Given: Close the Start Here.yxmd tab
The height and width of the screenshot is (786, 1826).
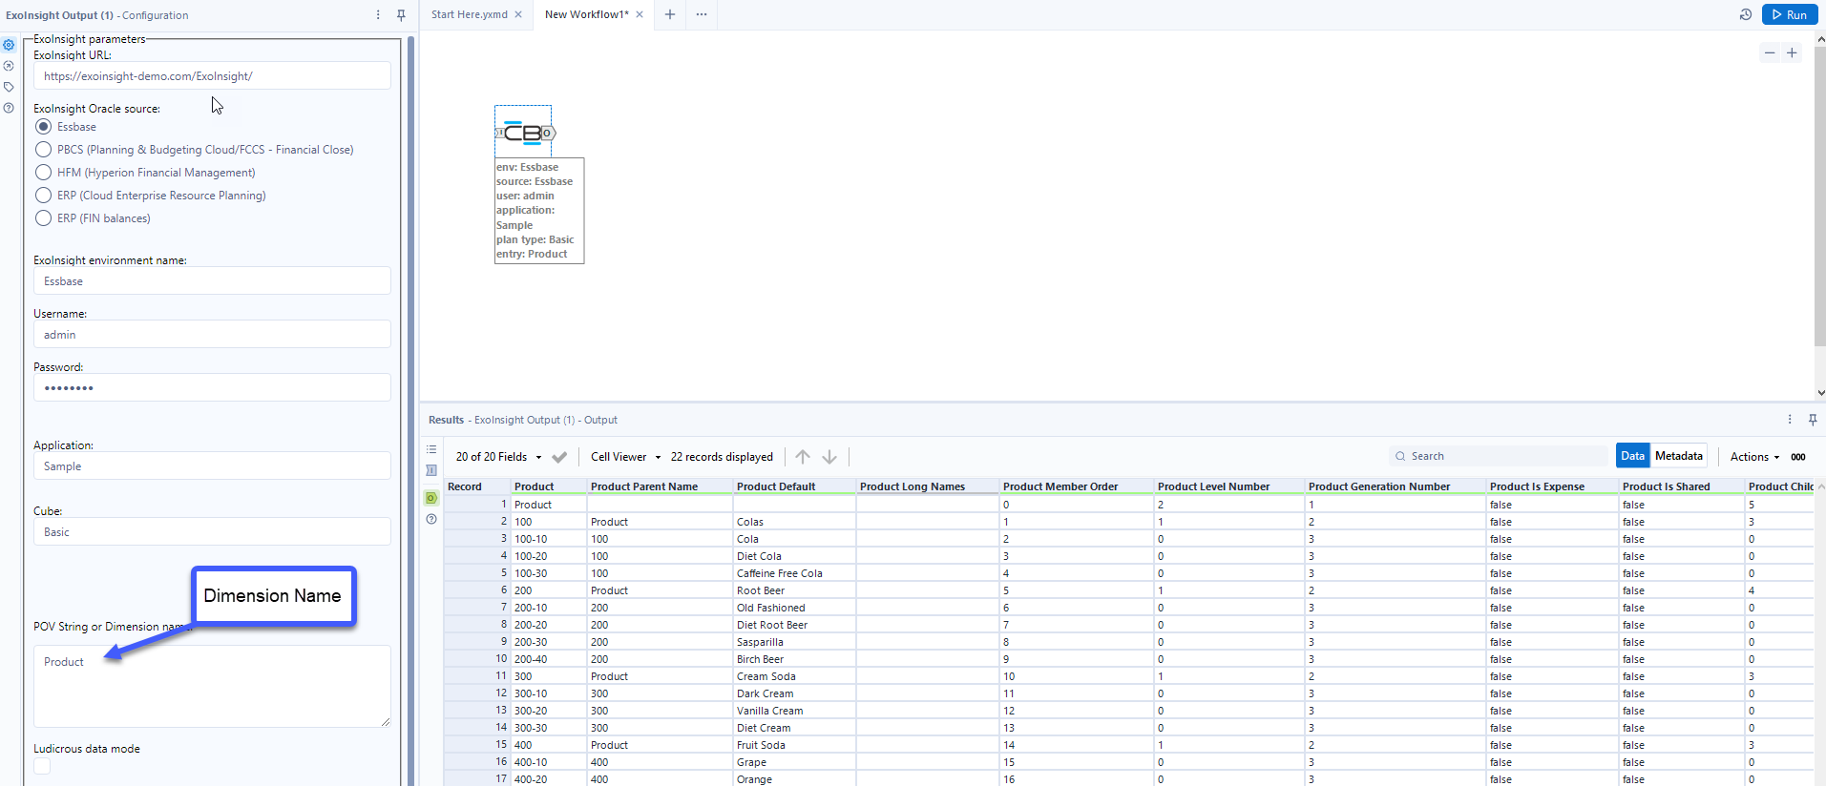Looking at the screenshot, I should tap(518, 14).
